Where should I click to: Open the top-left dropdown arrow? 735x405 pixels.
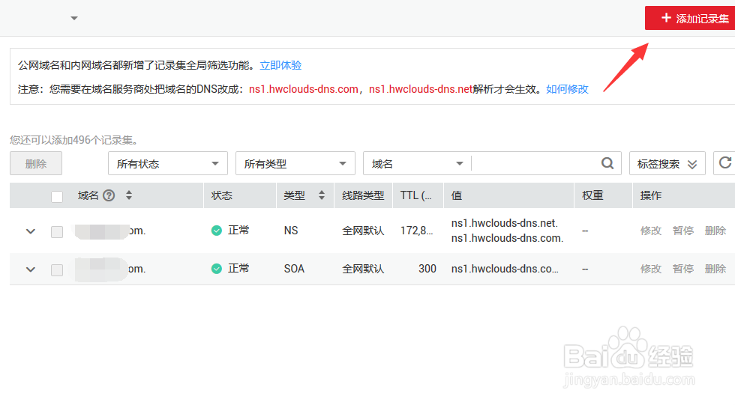tap(74, 18)
